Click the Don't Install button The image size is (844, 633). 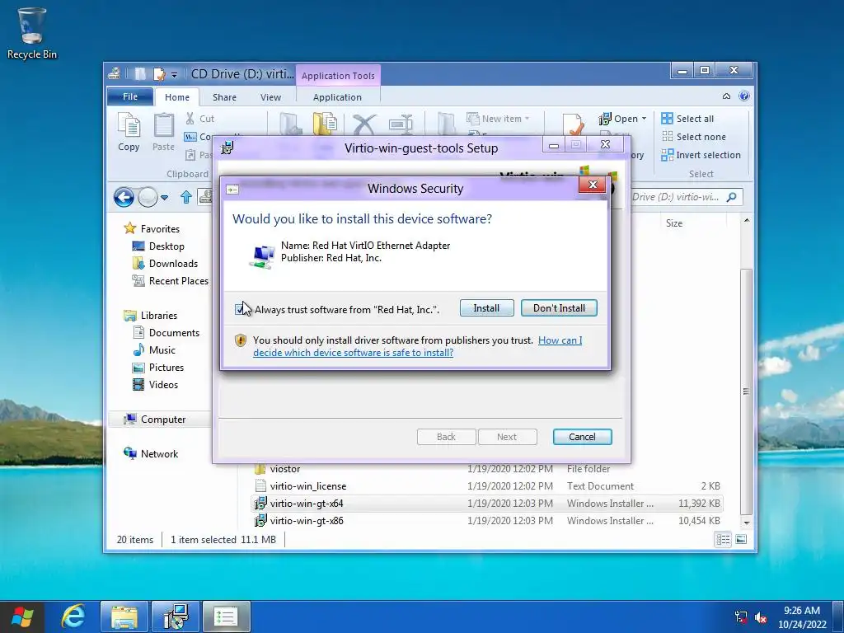(559, 308)
